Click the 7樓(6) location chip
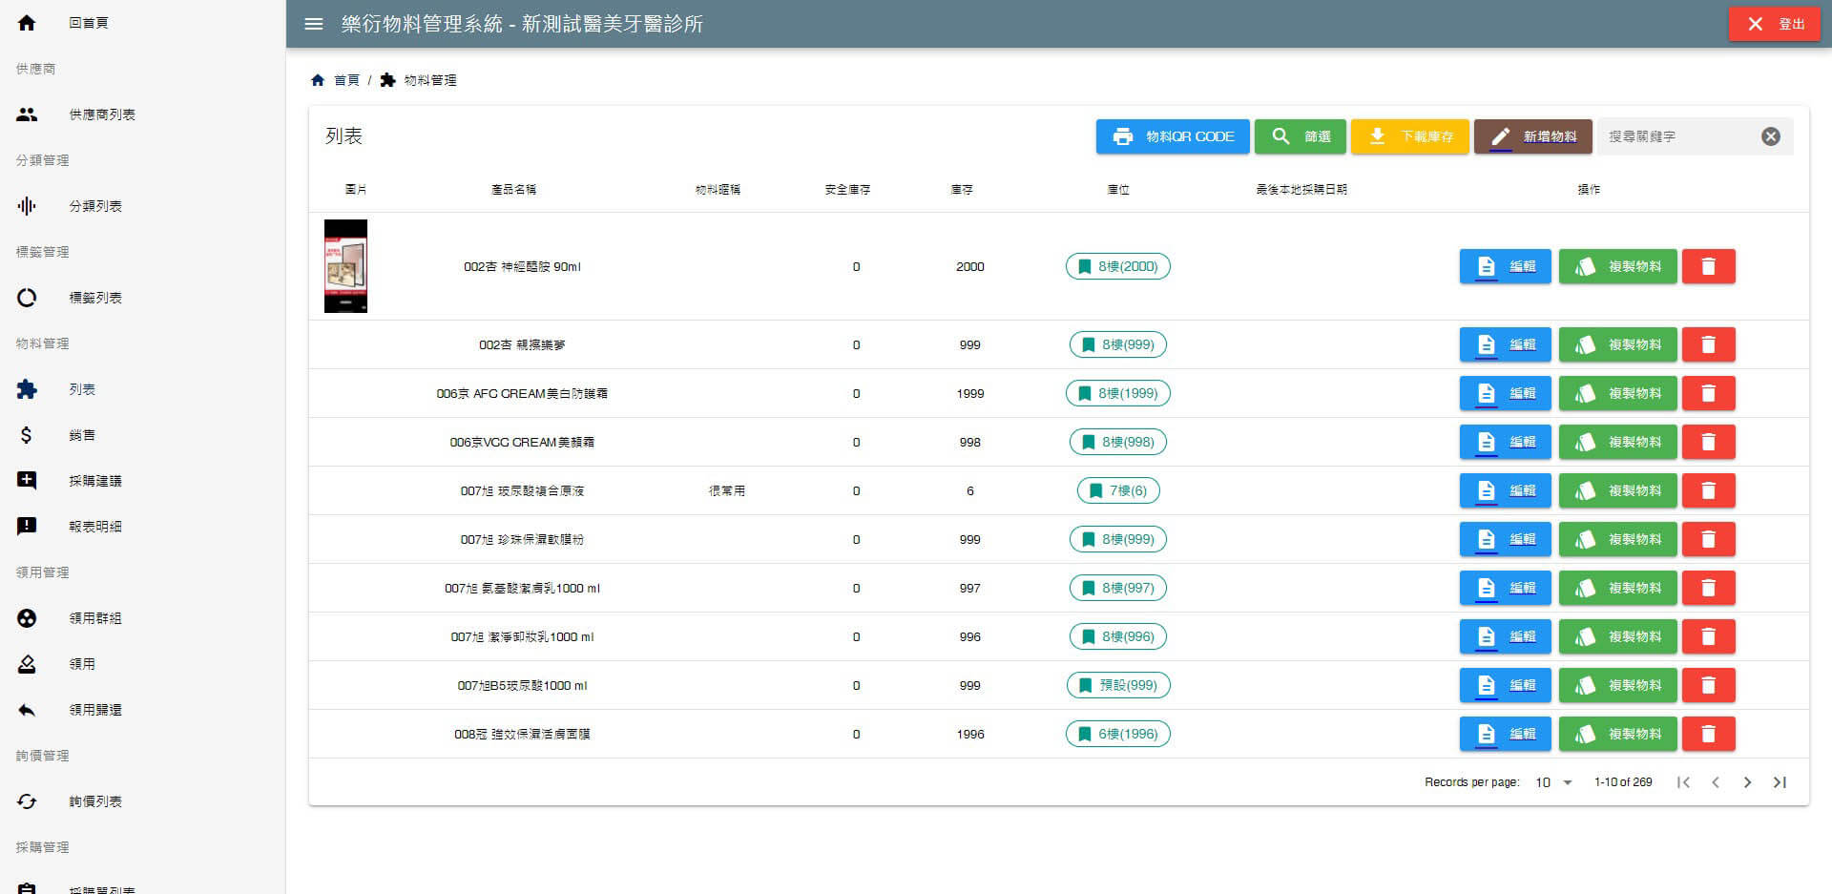Viewport: 1832px width, 894px height. [1117, 490]
